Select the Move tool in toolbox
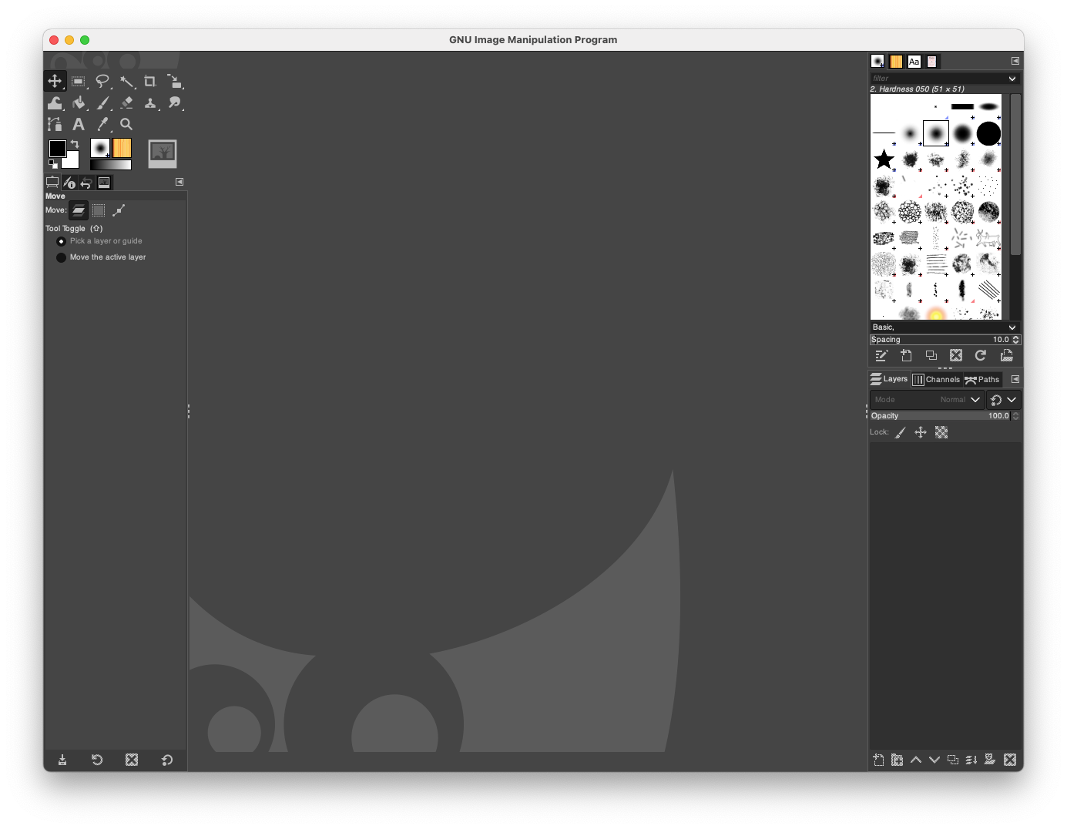Viewport: 1067px width, 829px height. [55, 81]
